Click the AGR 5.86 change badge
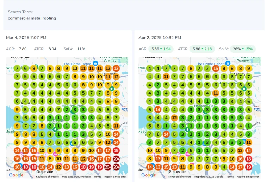Image resolution: width=266 pixels, height=182 pixels. (x=161, y=49)
